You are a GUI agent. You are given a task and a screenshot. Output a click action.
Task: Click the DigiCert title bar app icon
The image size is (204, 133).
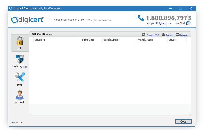click(x=11, y=8)
